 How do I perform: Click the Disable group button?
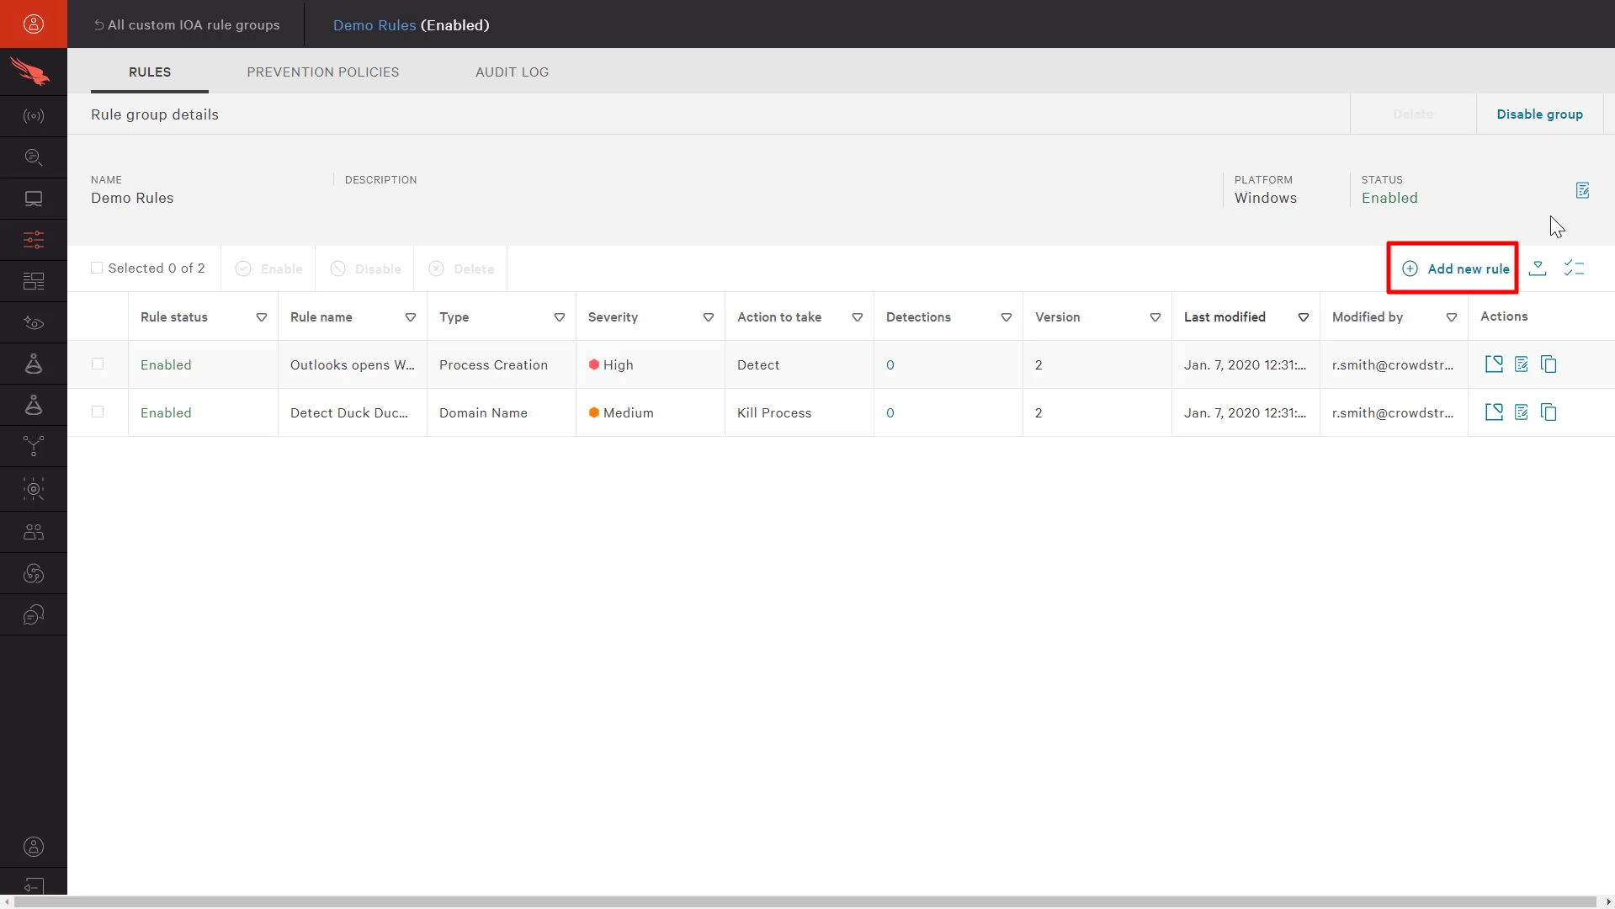(1539, 114)
